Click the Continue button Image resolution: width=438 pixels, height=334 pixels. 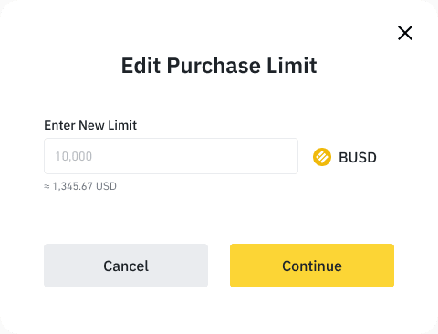(x=312, y=266)
